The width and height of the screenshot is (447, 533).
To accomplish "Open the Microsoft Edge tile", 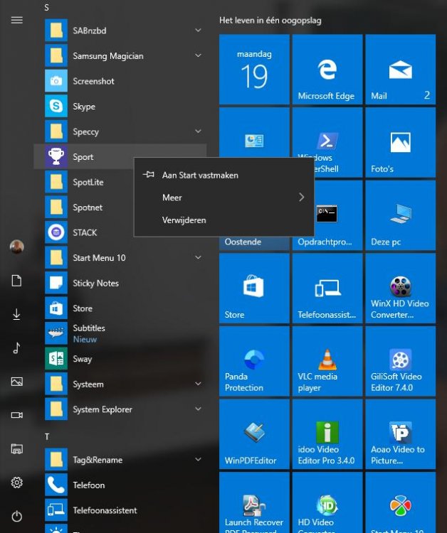I will (327, 70).
